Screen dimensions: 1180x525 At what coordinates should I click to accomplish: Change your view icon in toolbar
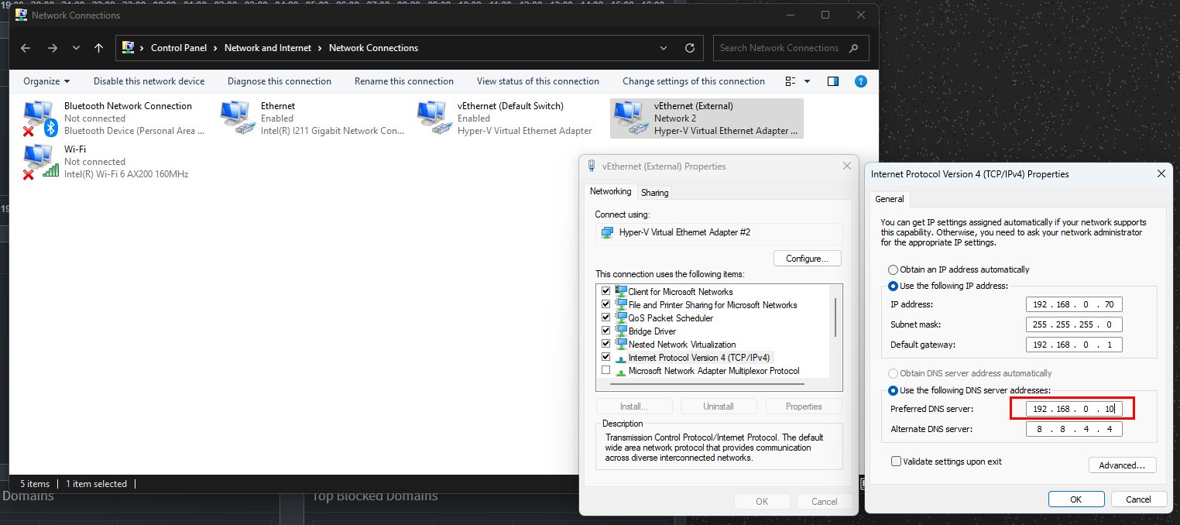click(791, 81)
